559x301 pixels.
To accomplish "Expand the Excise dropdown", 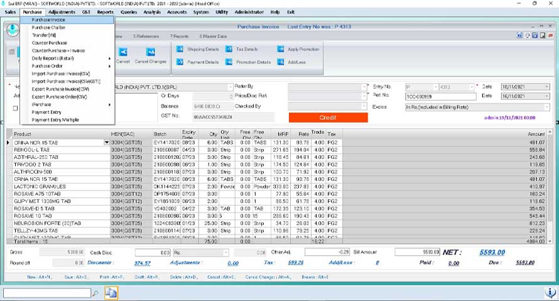I will (546, 107).
